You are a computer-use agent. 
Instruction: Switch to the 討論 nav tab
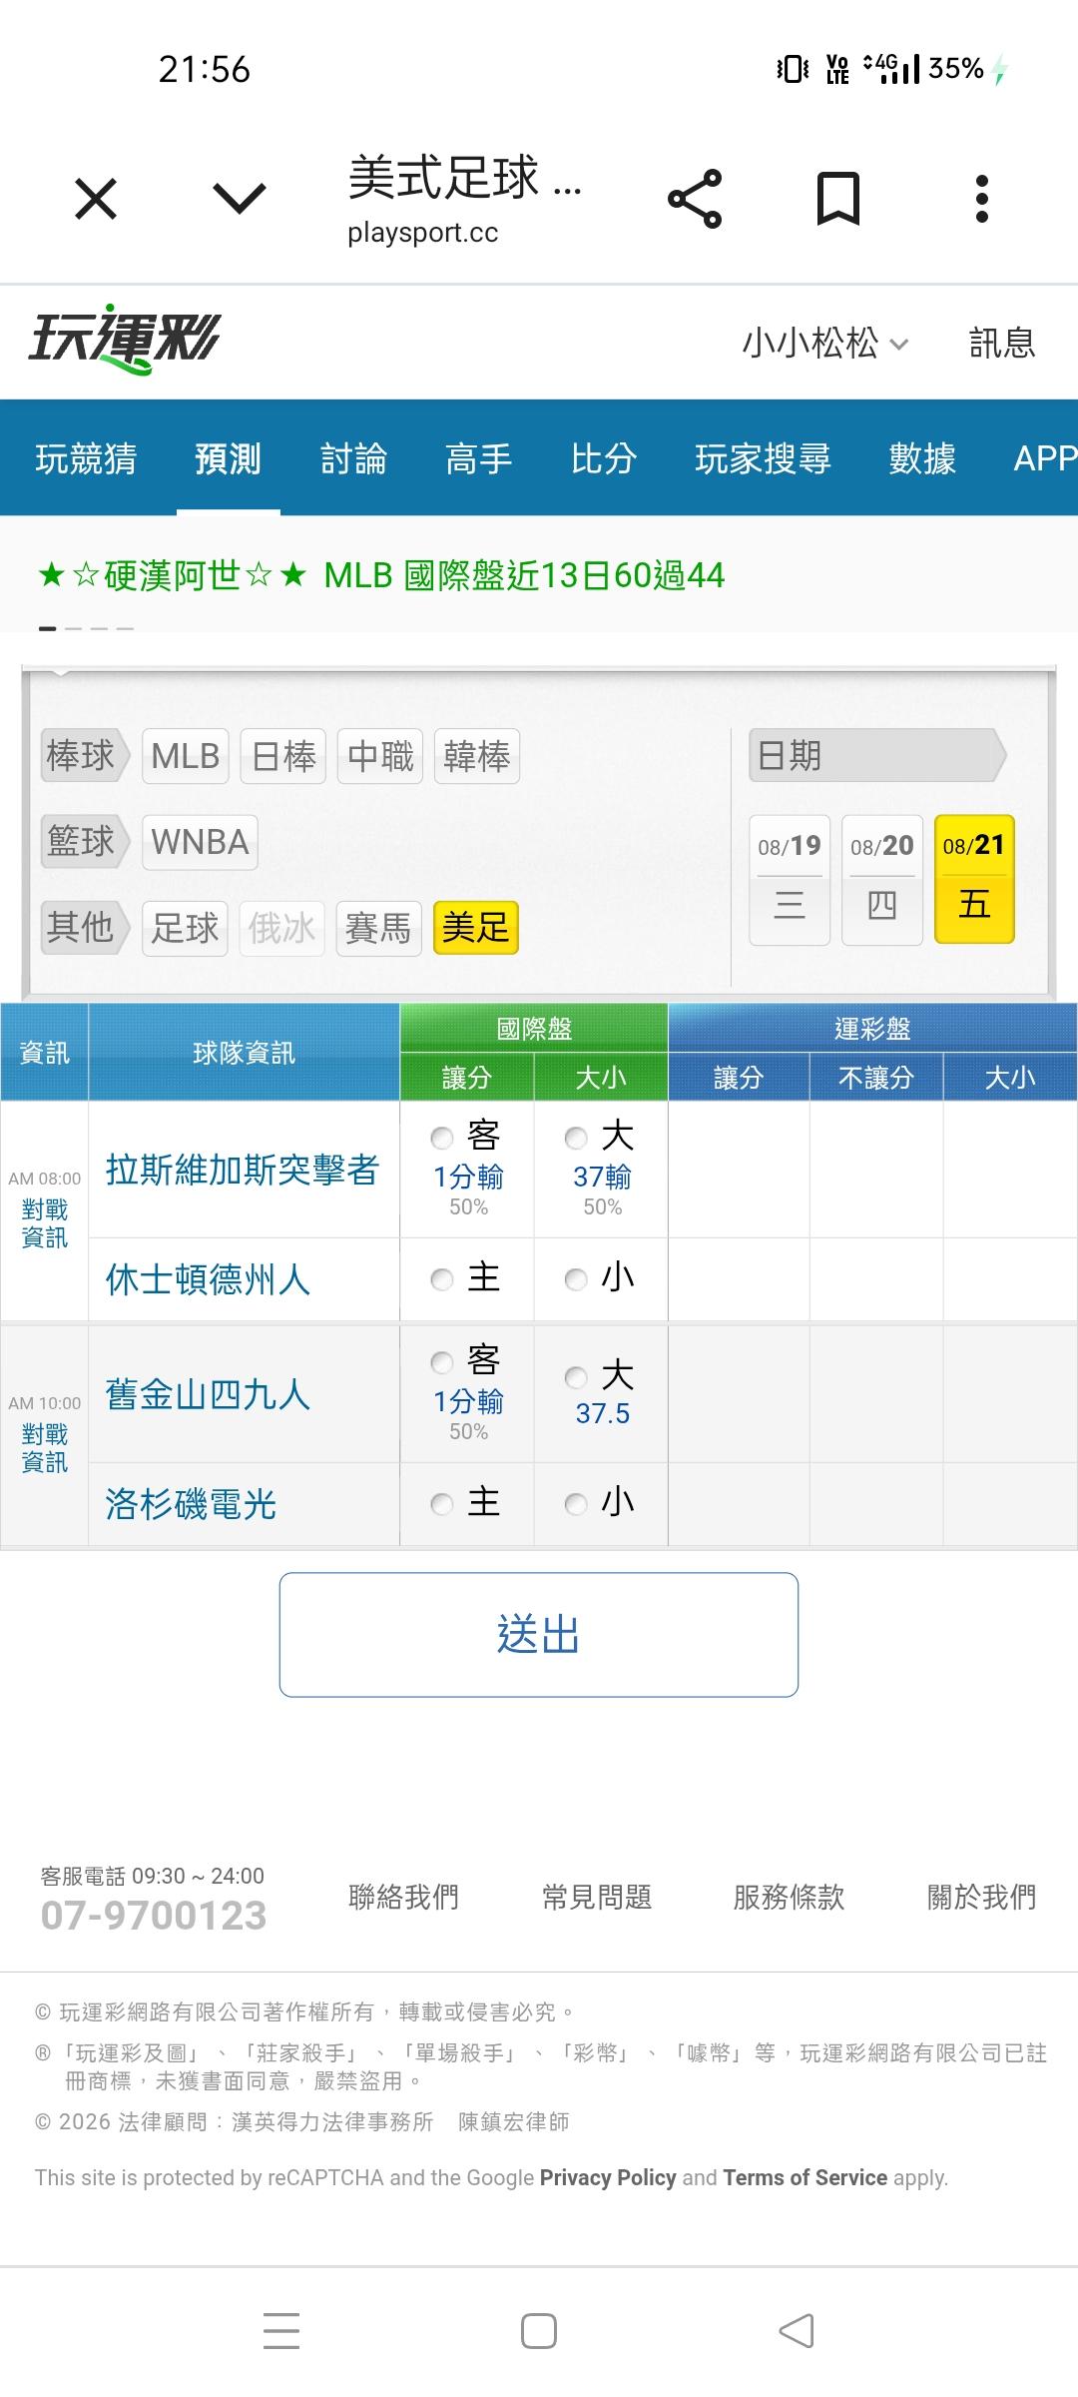(353, 458)
